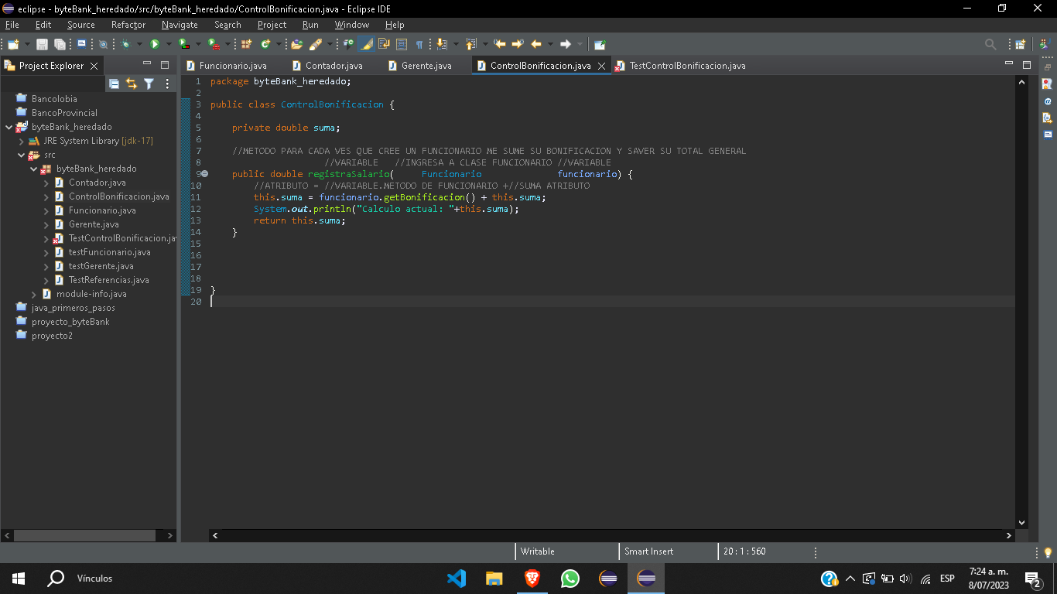Open Project Explorer View Menu dots

click(x=167, y=84)
